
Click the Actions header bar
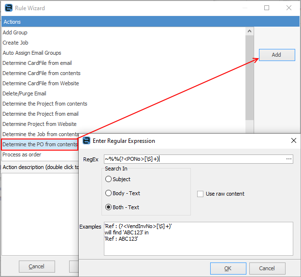point(150,22)
